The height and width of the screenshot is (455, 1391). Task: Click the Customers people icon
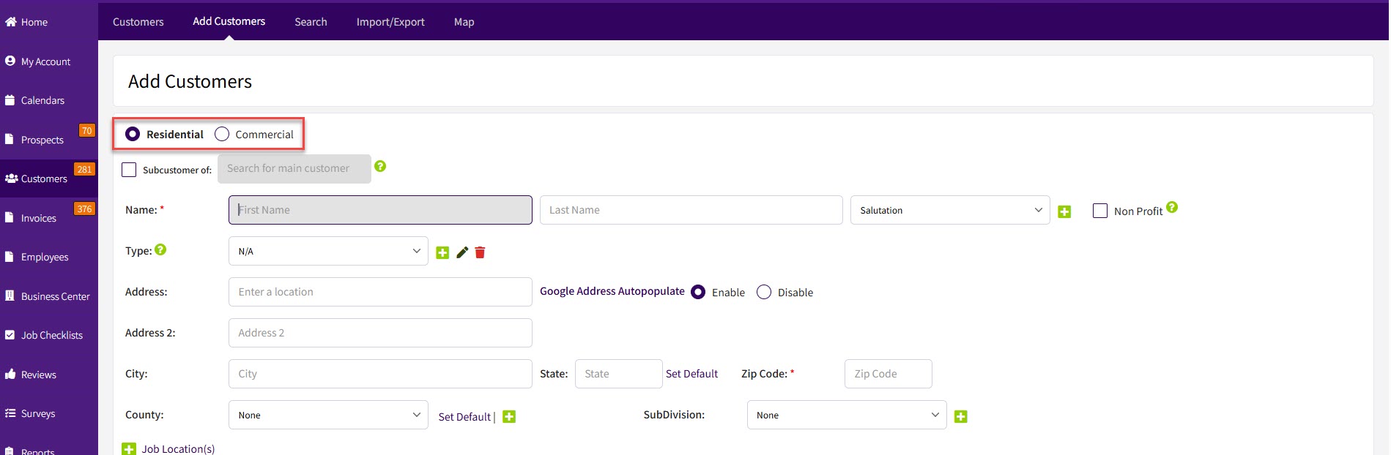(x=11, y=178)
